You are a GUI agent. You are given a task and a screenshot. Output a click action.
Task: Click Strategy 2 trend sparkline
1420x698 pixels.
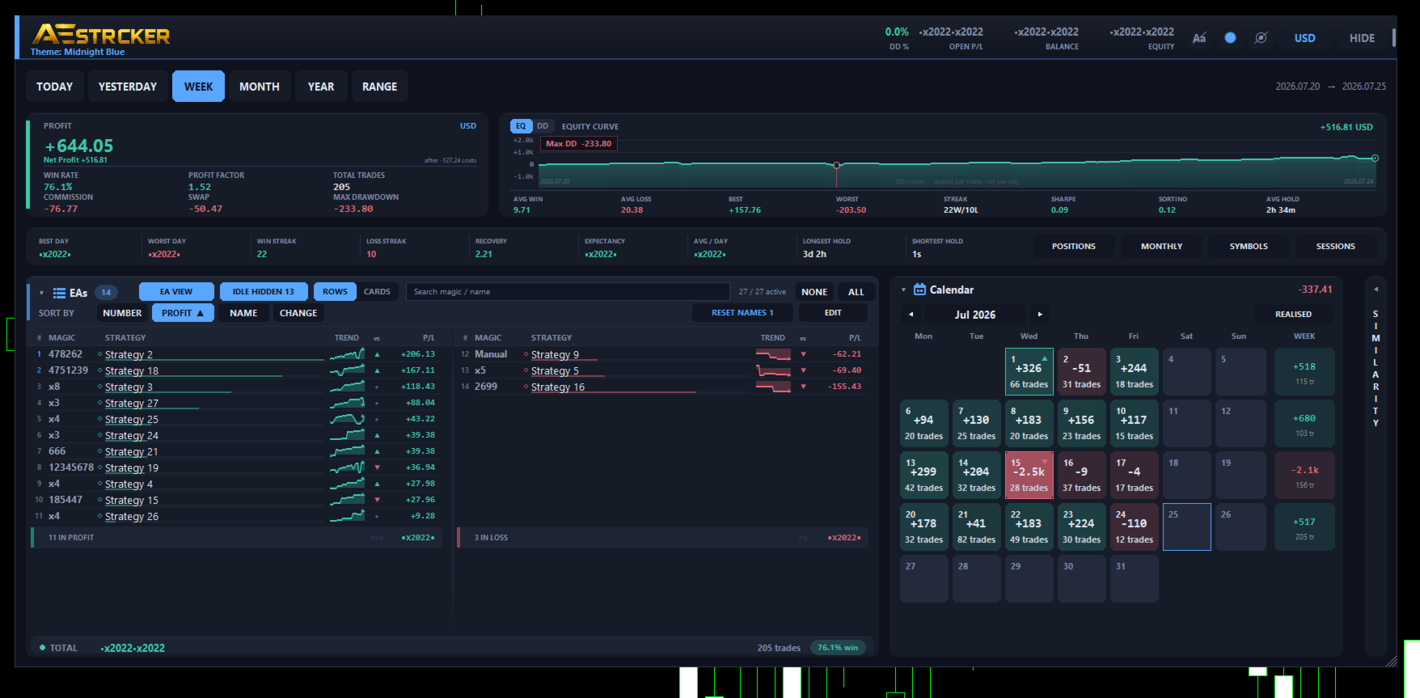(x=347, y=354)
